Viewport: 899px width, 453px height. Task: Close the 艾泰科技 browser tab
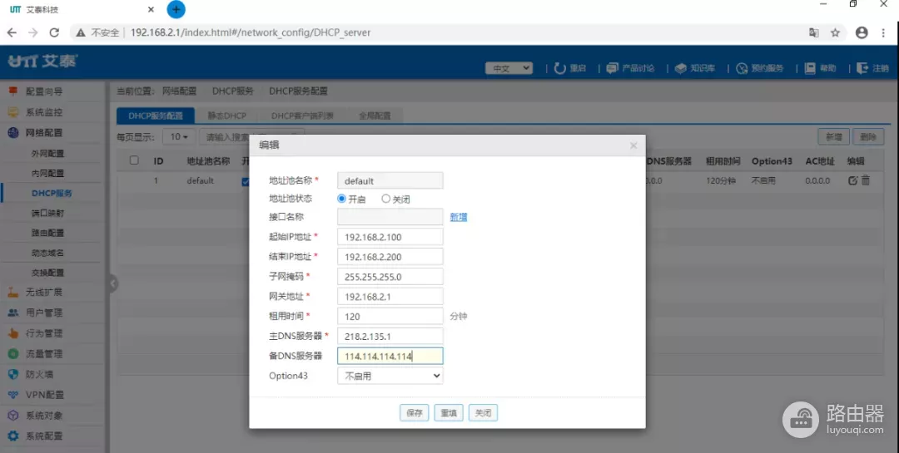click(151, 9)
